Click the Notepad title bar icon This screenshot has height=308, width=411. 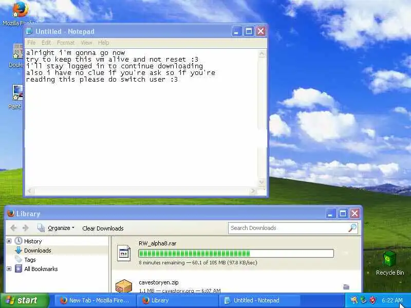[29, 31]
